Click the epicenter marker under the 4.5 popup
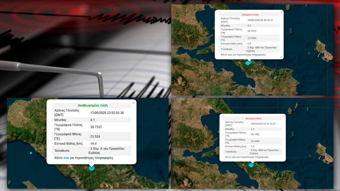The width and height of the screenshot is (340, 191). pyautogui.click(x=248, y=63)
